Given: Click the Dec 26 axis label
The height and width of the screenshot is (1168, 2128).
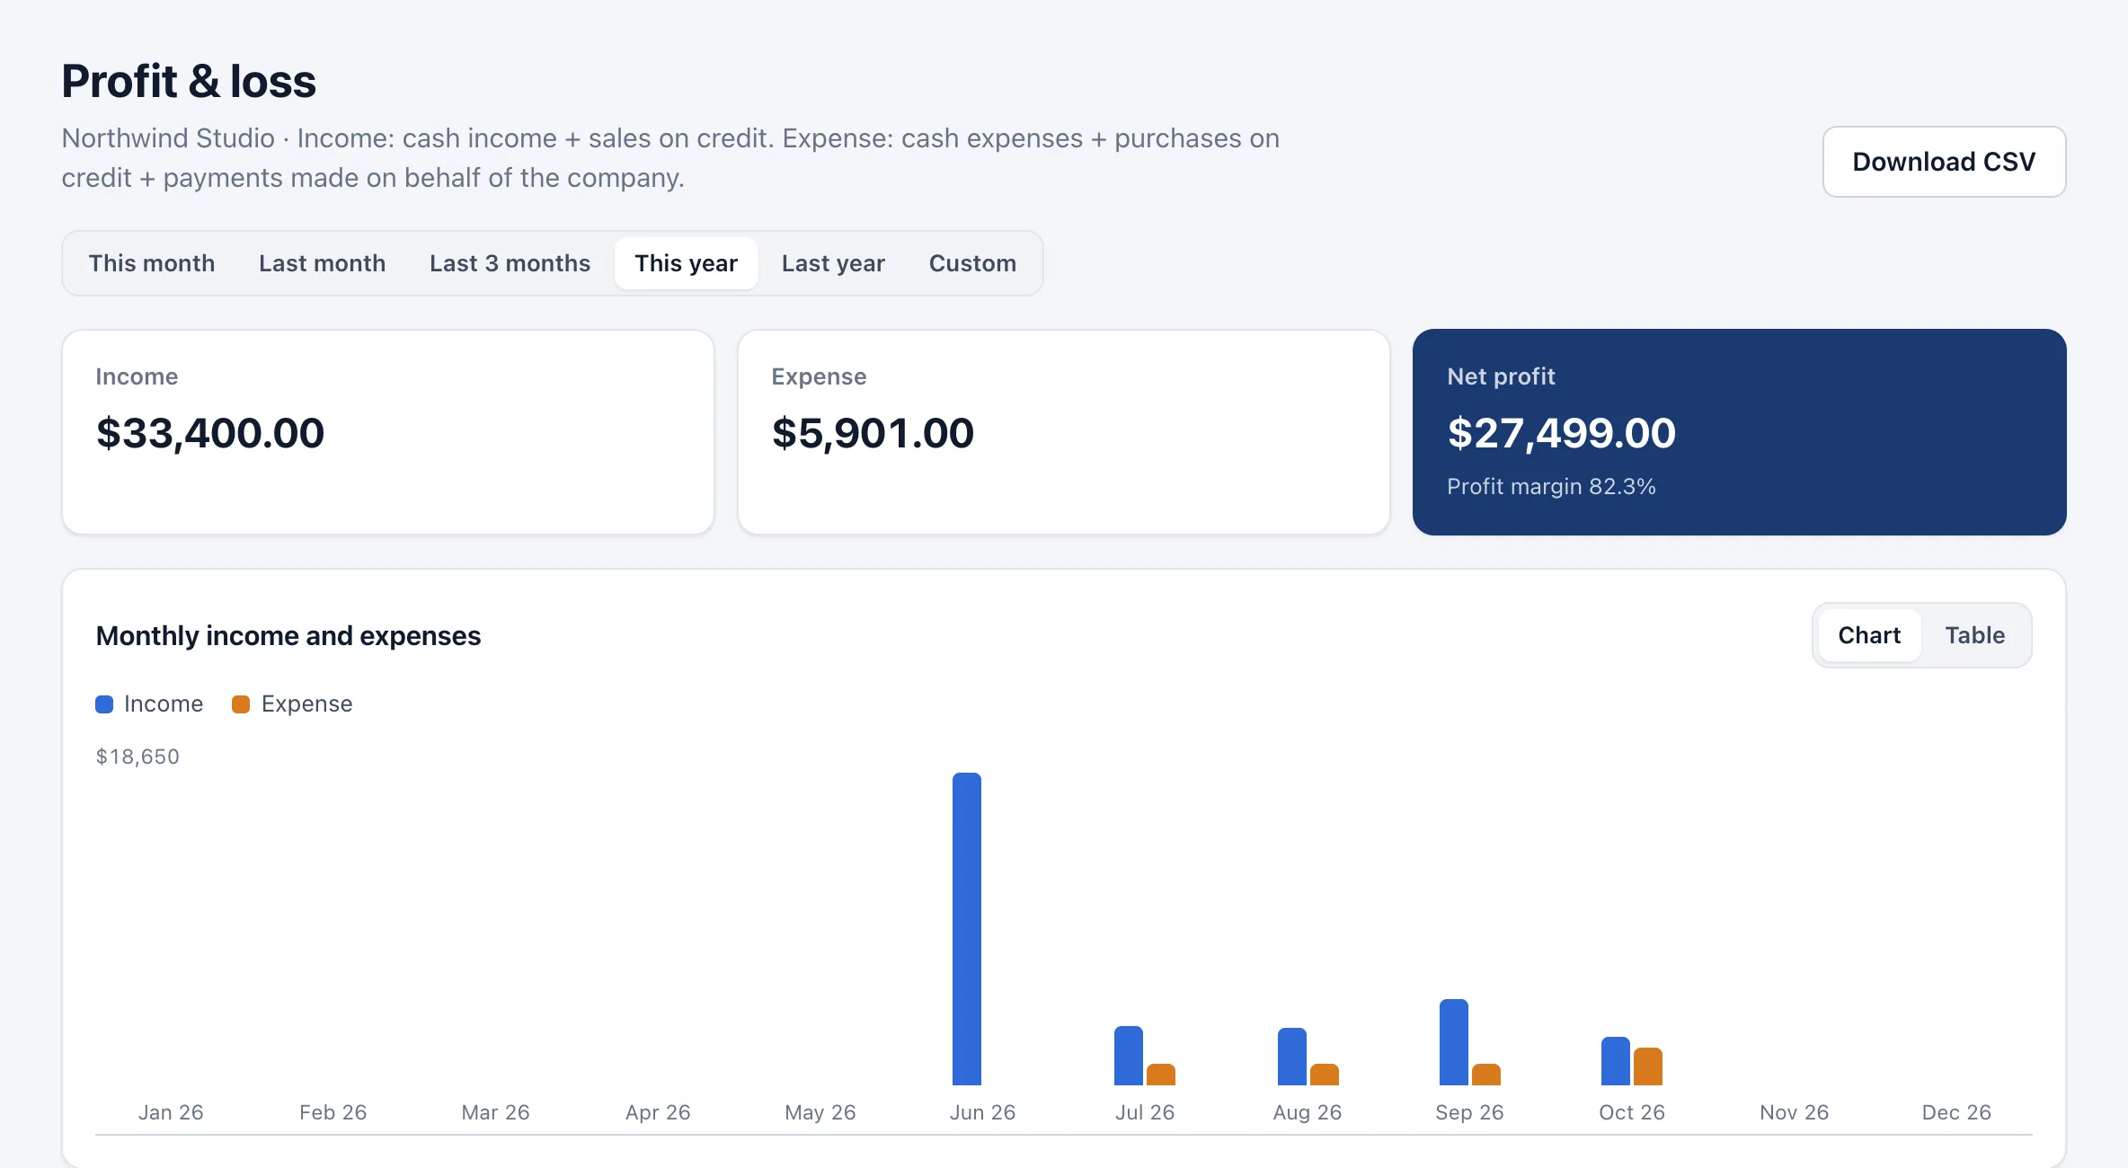Looking at the screenshot, I should [x=1956, y=1112].
